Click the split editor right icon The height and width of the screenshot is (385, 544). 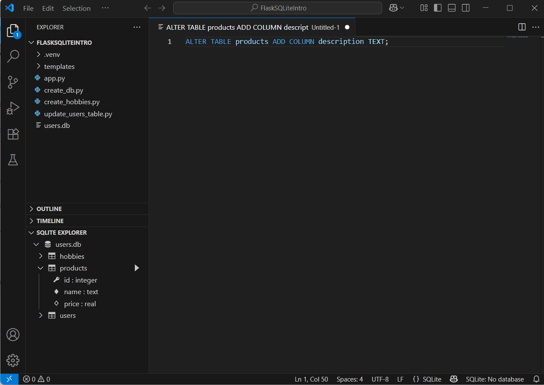pyautogui.click(x=522, y=27)
